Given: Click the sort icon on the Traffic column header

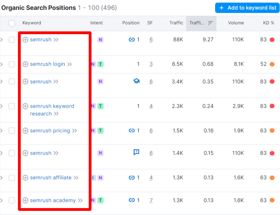Looking at the screenshot, I should 210,23.
